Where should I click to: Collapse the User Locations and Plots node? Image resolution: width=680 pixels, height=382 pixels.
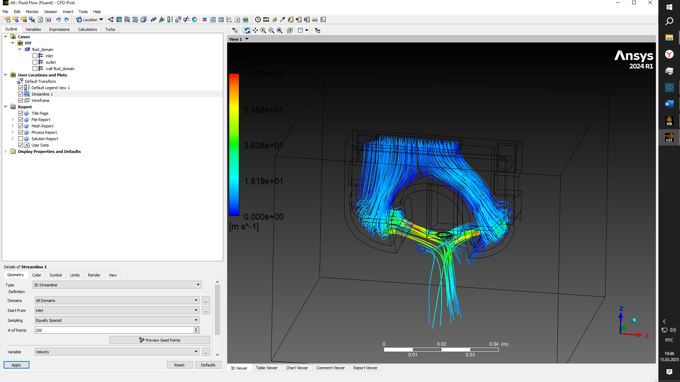[x=6, y=75]
